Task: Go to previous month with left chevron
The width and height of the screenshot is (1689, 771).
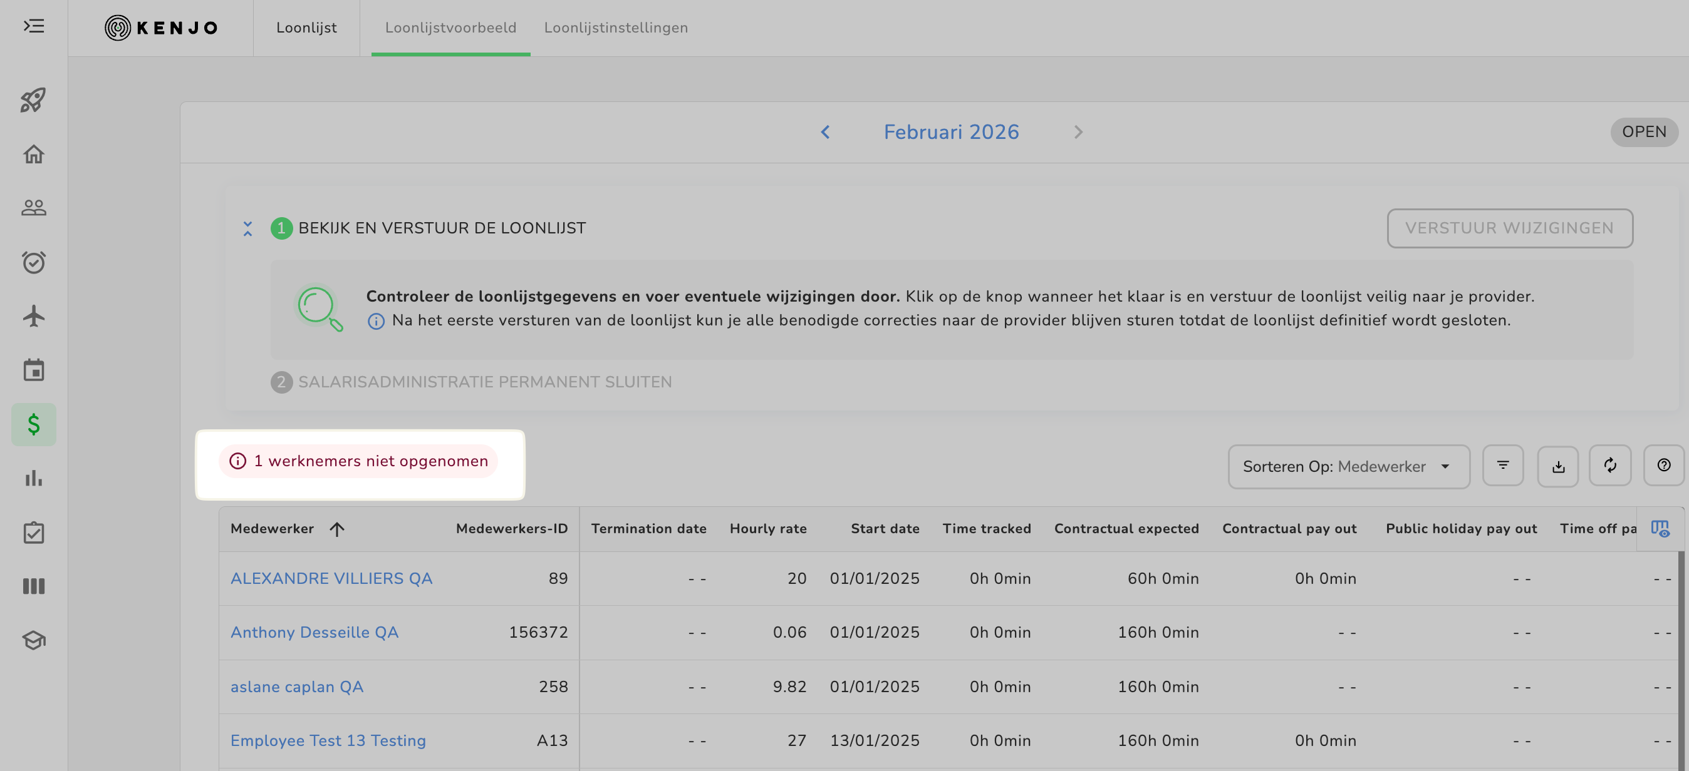Action: click(826, 132)
